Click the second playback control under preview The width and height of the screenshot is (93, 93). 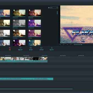point(64,44)
